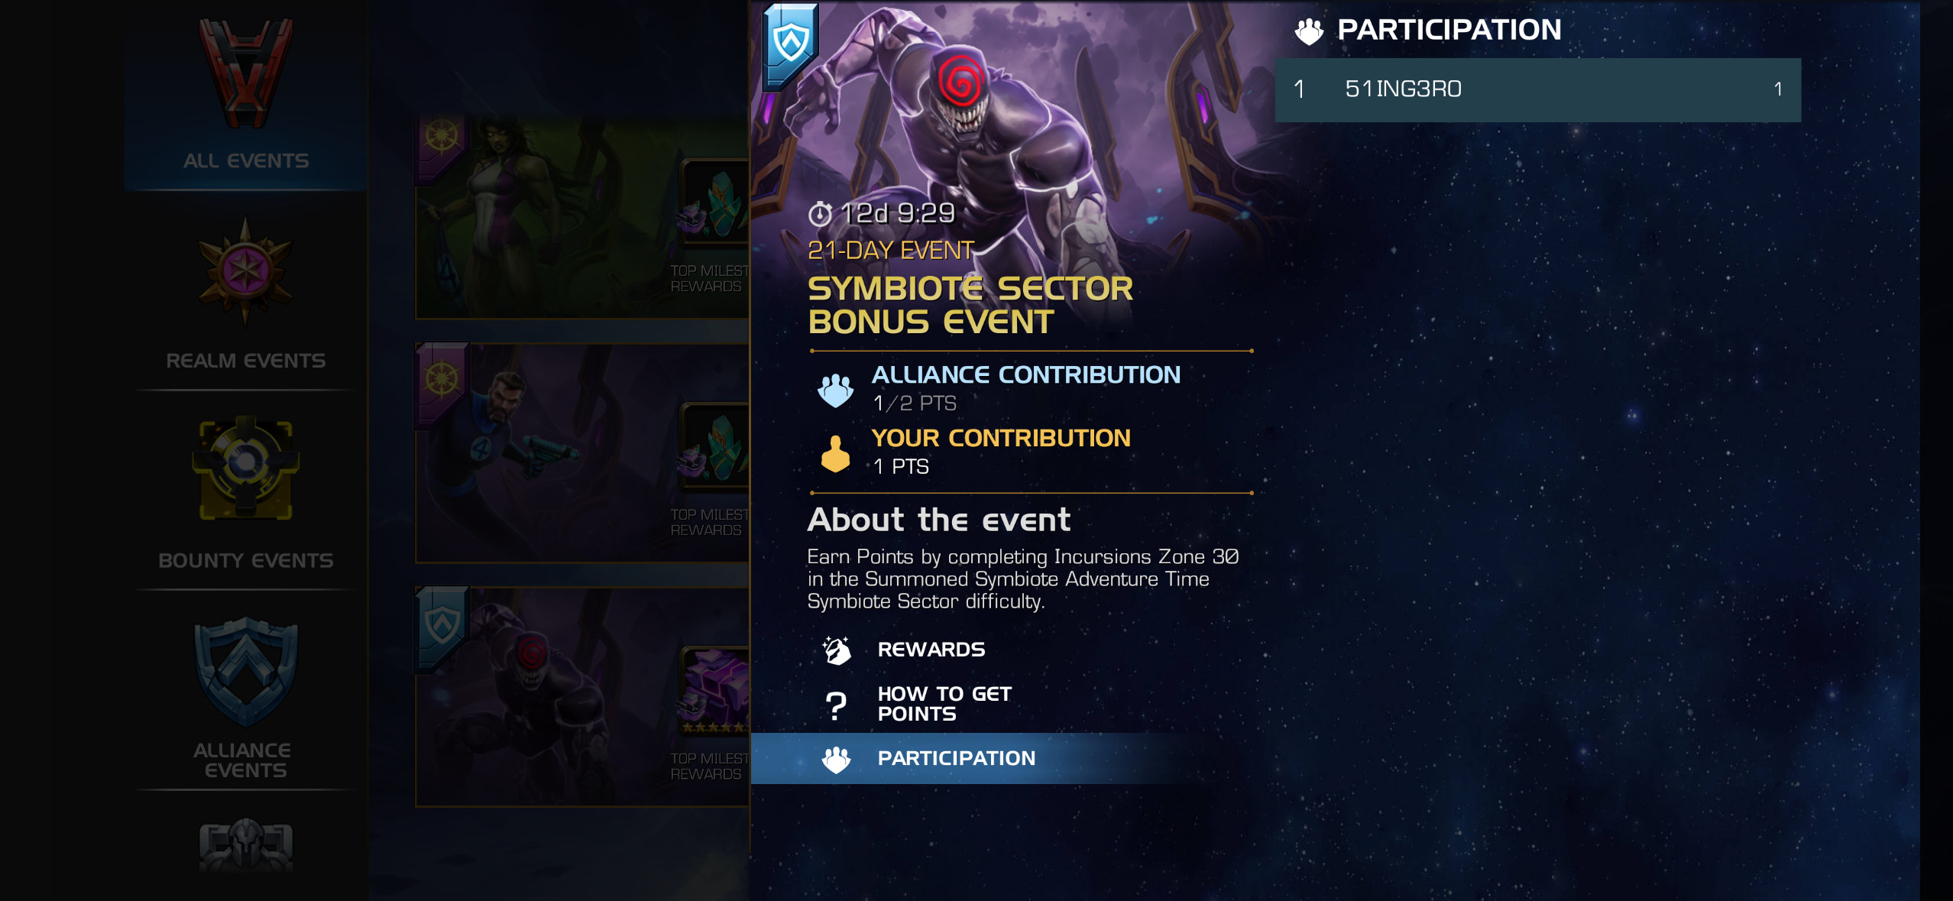Click the event countdown timer clock icon
The height and width of the screenshot is (901, 1953).
(820, 213)
